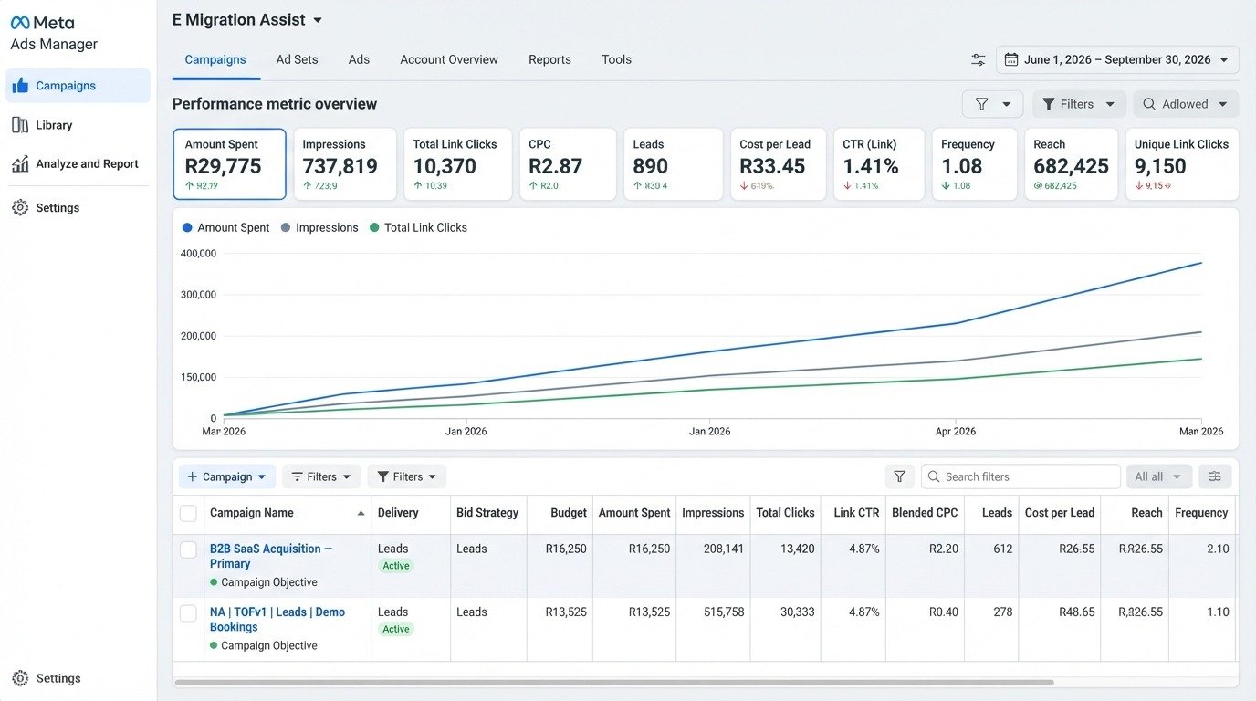Open Campaigns in the left sidebar
The width and height of the screenshot is (1256, 701).
click(x=78, y=86)
